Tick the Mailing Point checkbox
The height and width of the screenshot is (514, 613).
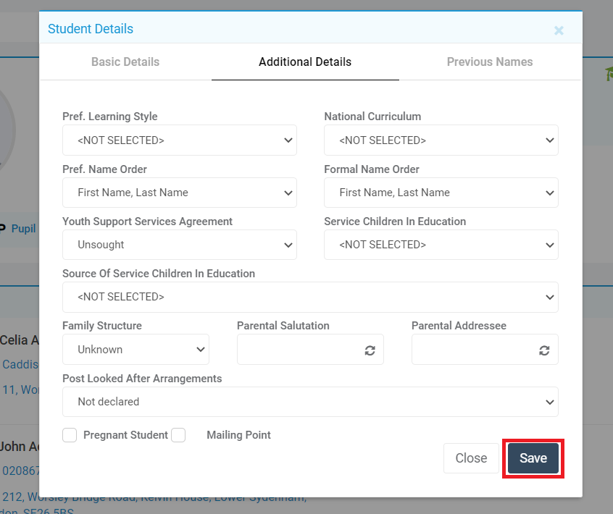coord(178,434)
